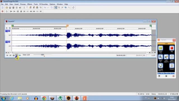Screen dimensions: 179x101
Task: Click the selection start time field 00:00:00,000
Action: (x=121, y=56)
